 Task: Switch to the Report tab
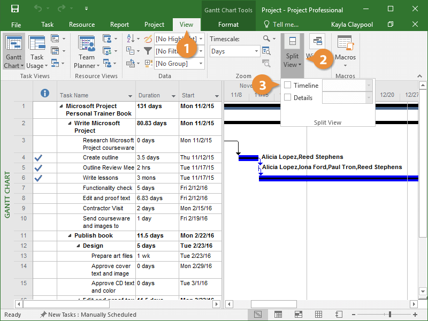pyautogui.click(x=119, y=25)
